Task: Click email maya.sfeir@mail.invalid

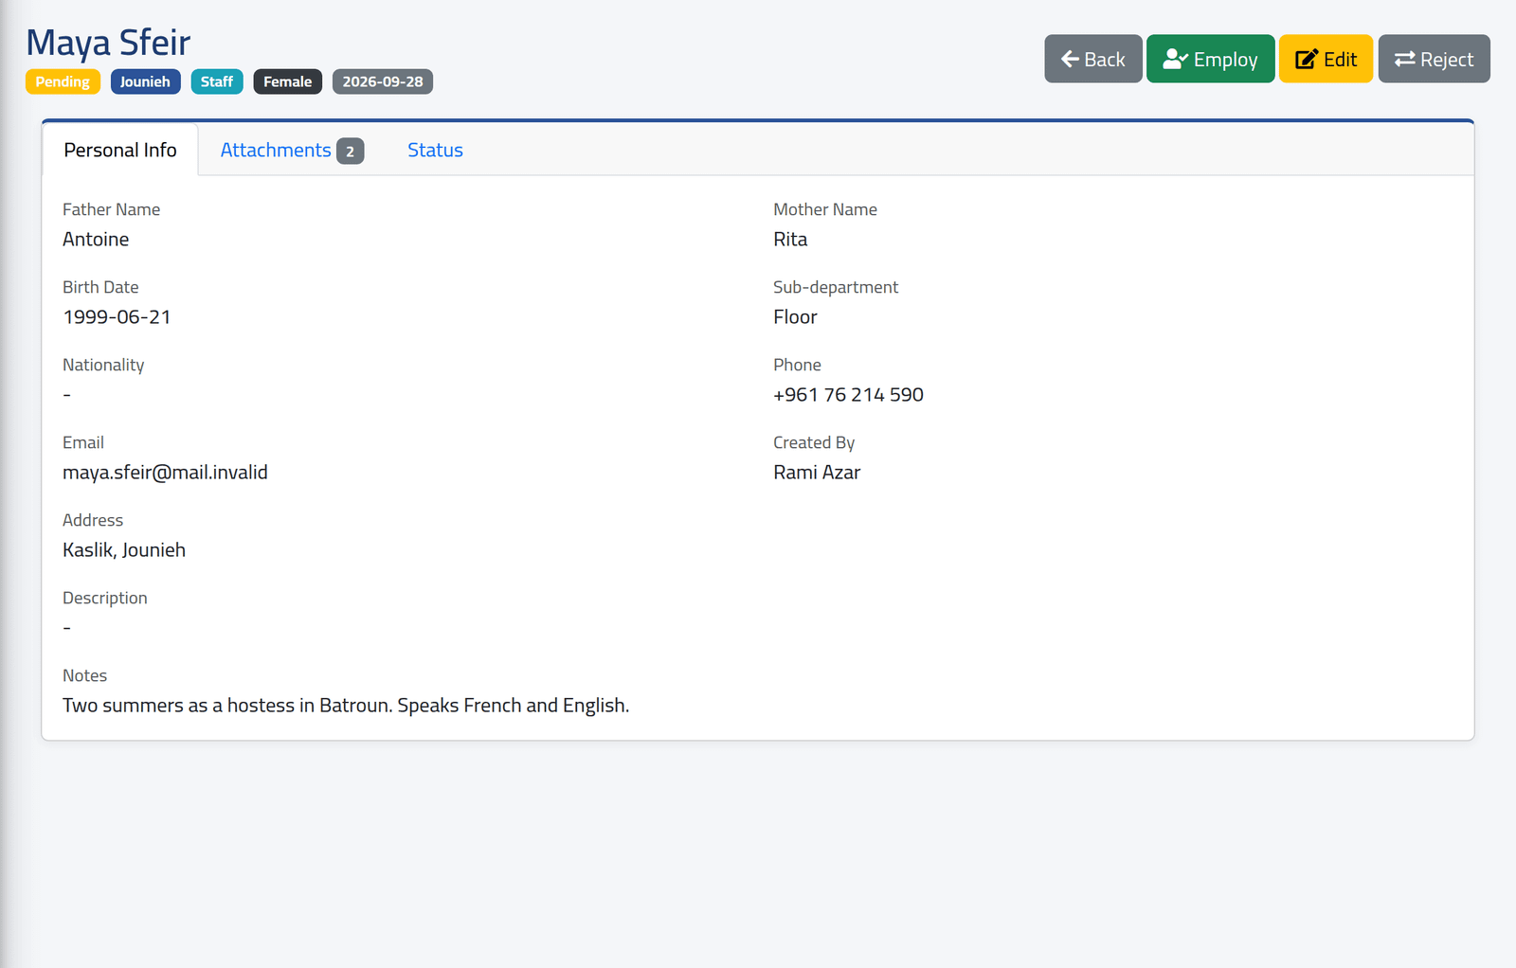Action: (165, 473)
